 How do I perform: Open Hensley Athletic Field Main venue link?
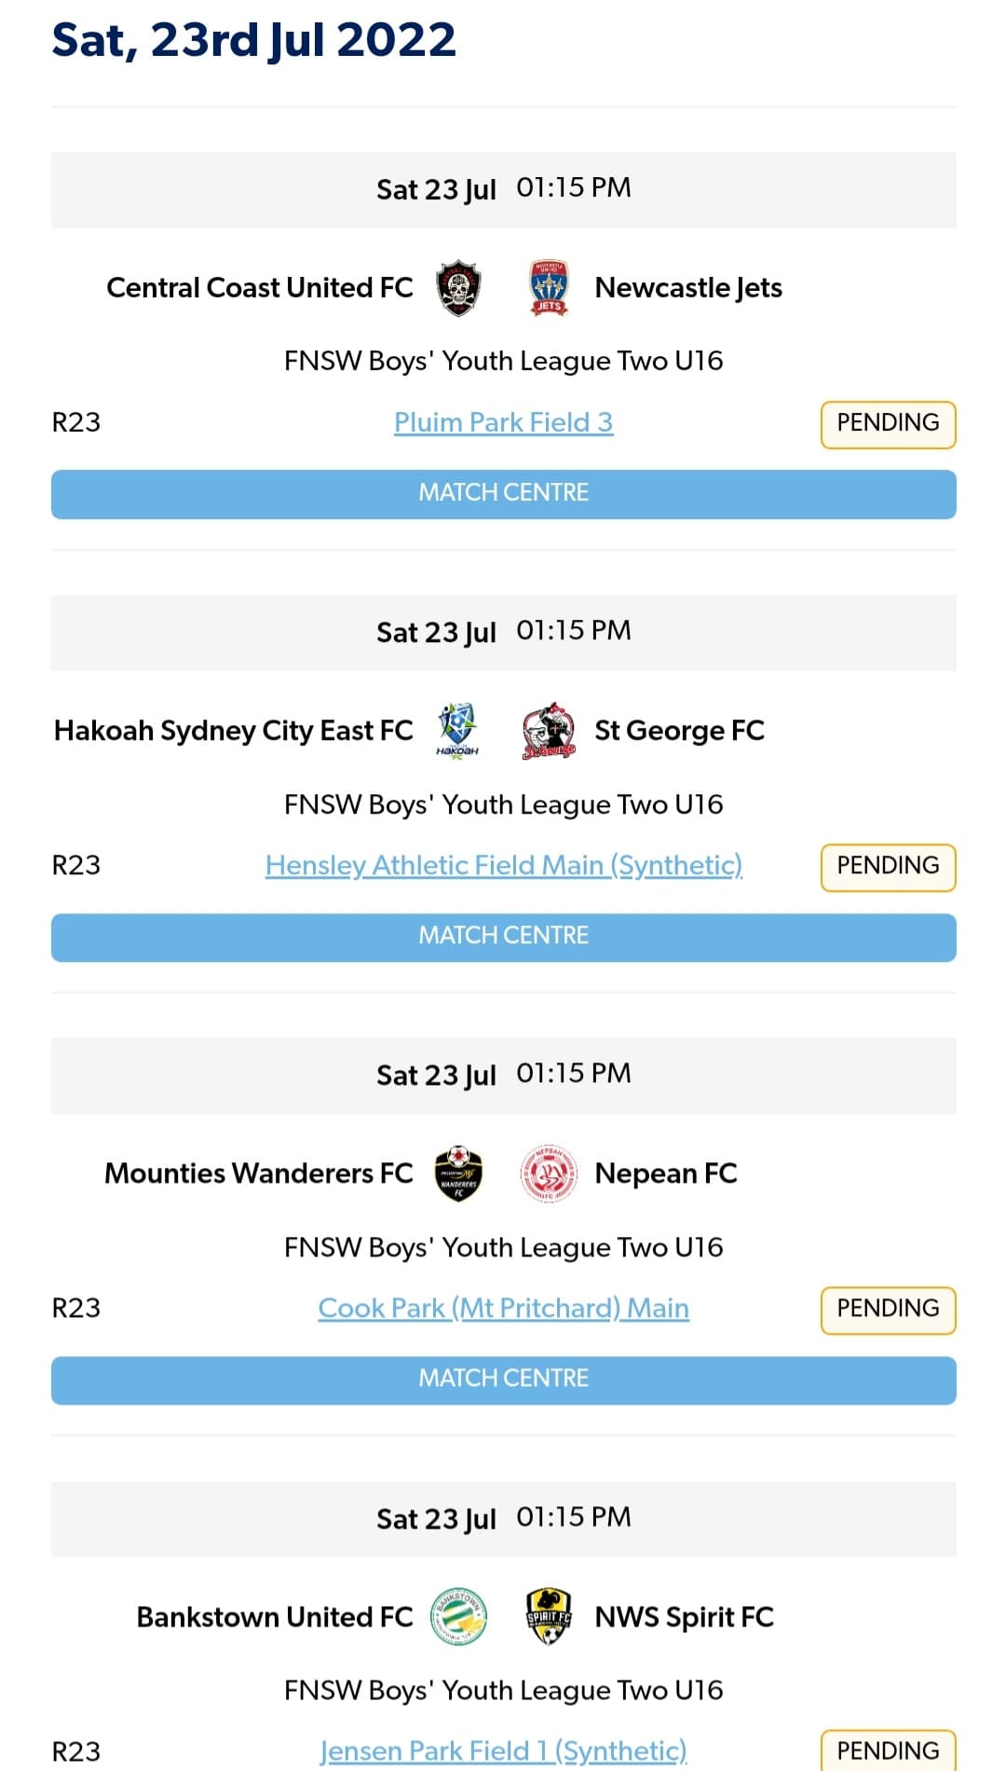click(502, 865)
